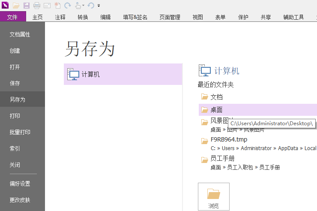Click the envelope email icon
Screen dimensions: 317x211
[47, 6]
